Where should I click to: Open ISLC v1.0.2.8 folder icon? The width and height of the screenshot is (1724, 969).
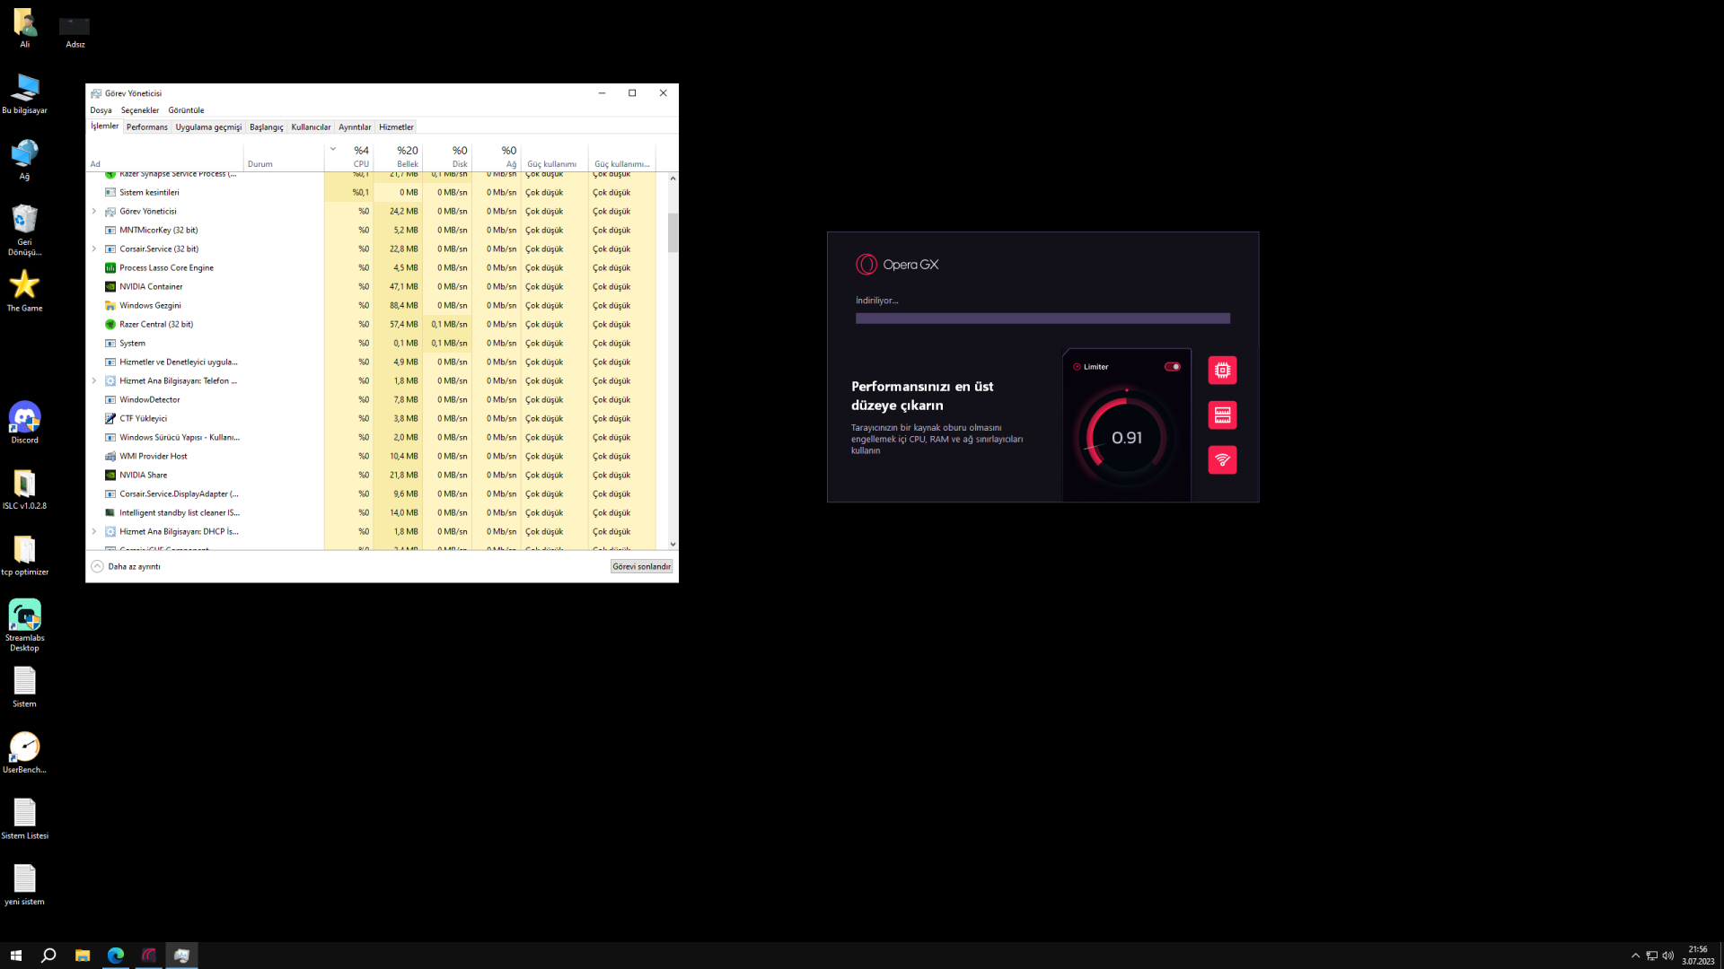click(x=24, y=484)
